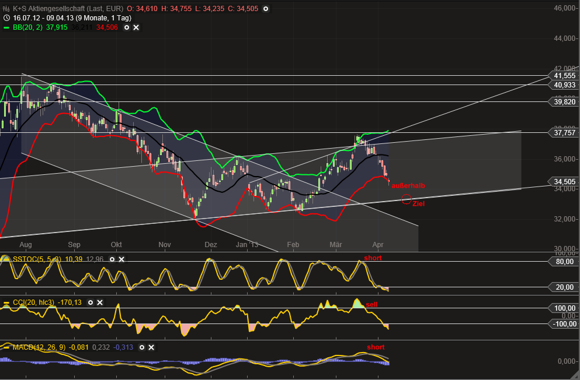This screenshot has width=580, height=380.
Task: Select the 'sell' annotation on CCI panel
Action: (371, 304)
